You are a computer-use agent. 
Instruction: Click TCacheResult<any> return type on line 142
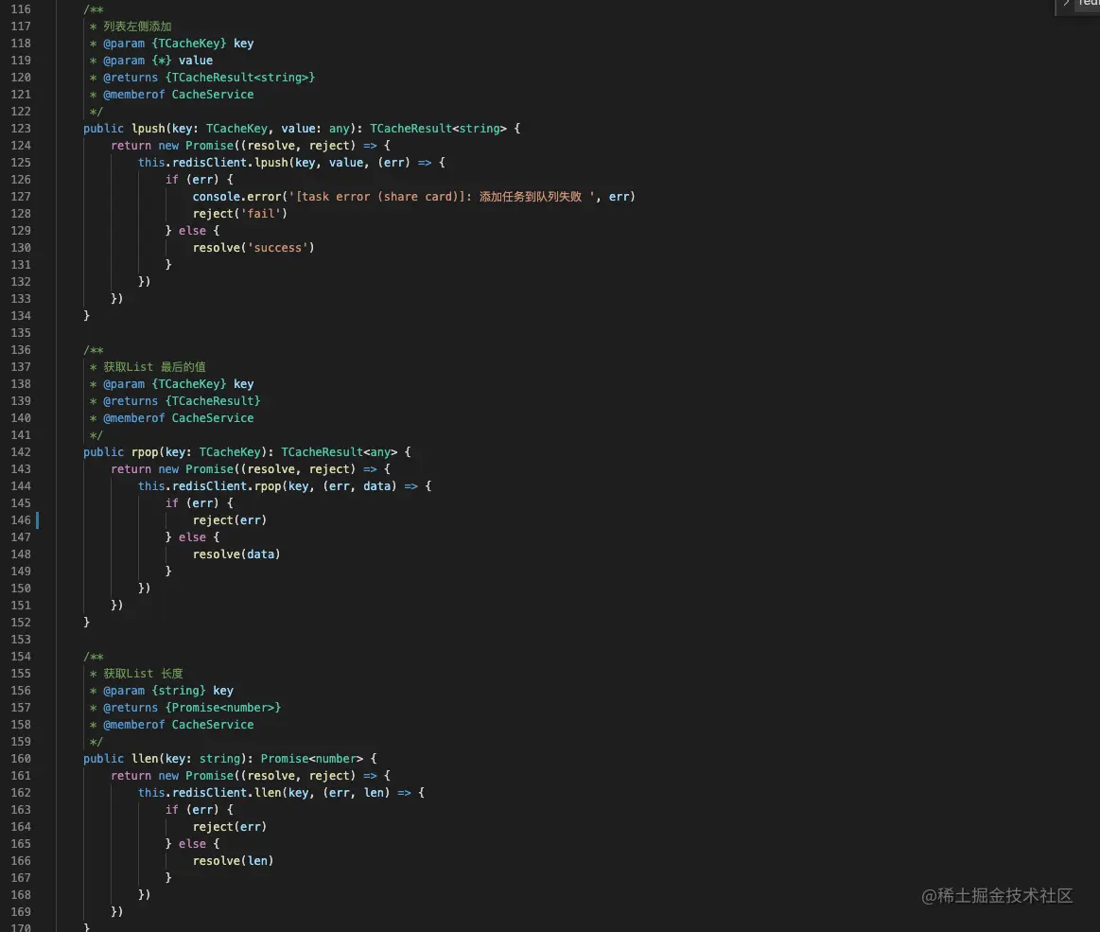pos(340,452)
